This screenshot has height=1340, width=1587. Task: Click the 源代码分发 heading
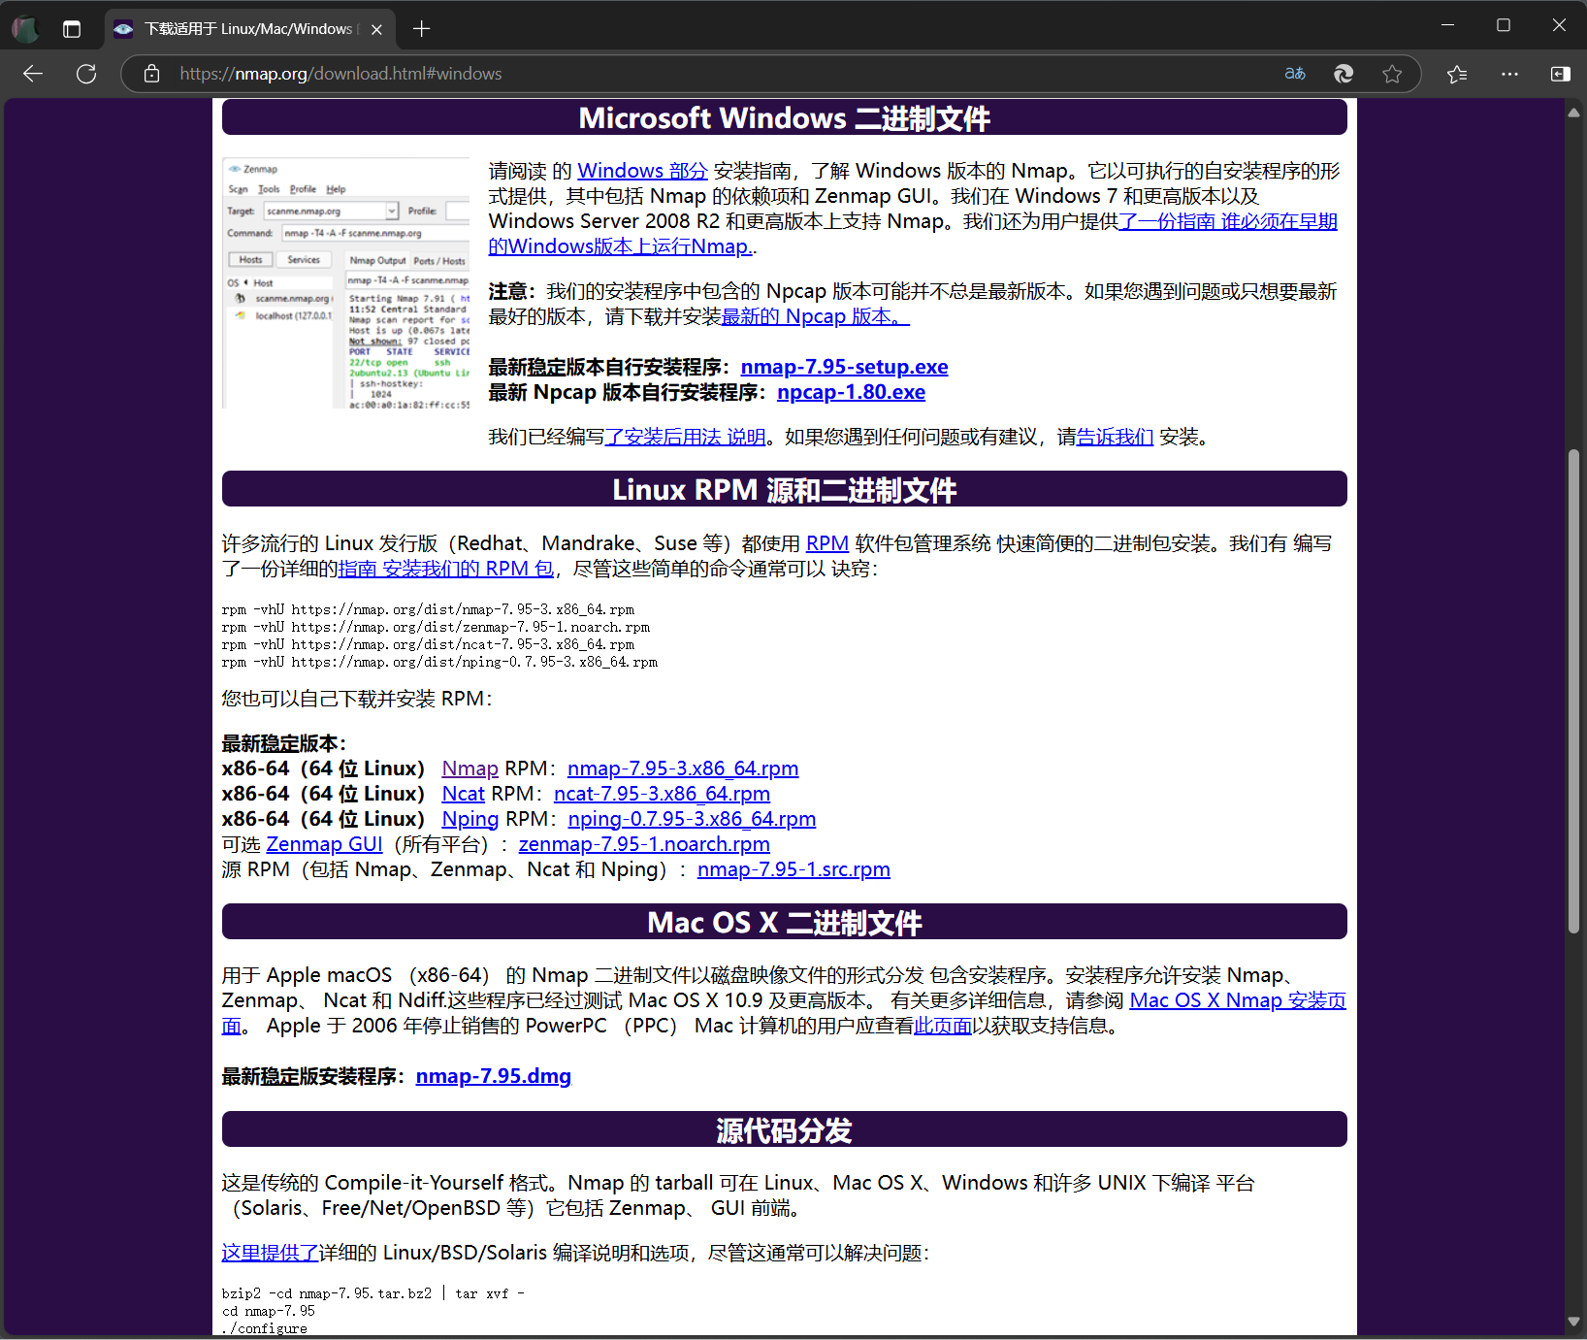pyautogui.click(x=784, y=1129)
